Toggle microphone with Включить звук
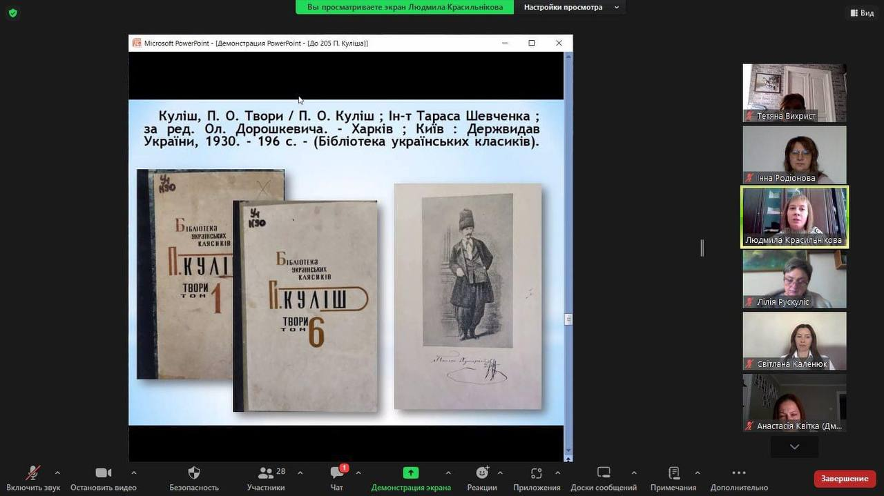The image size is (884, 496). 33,473
